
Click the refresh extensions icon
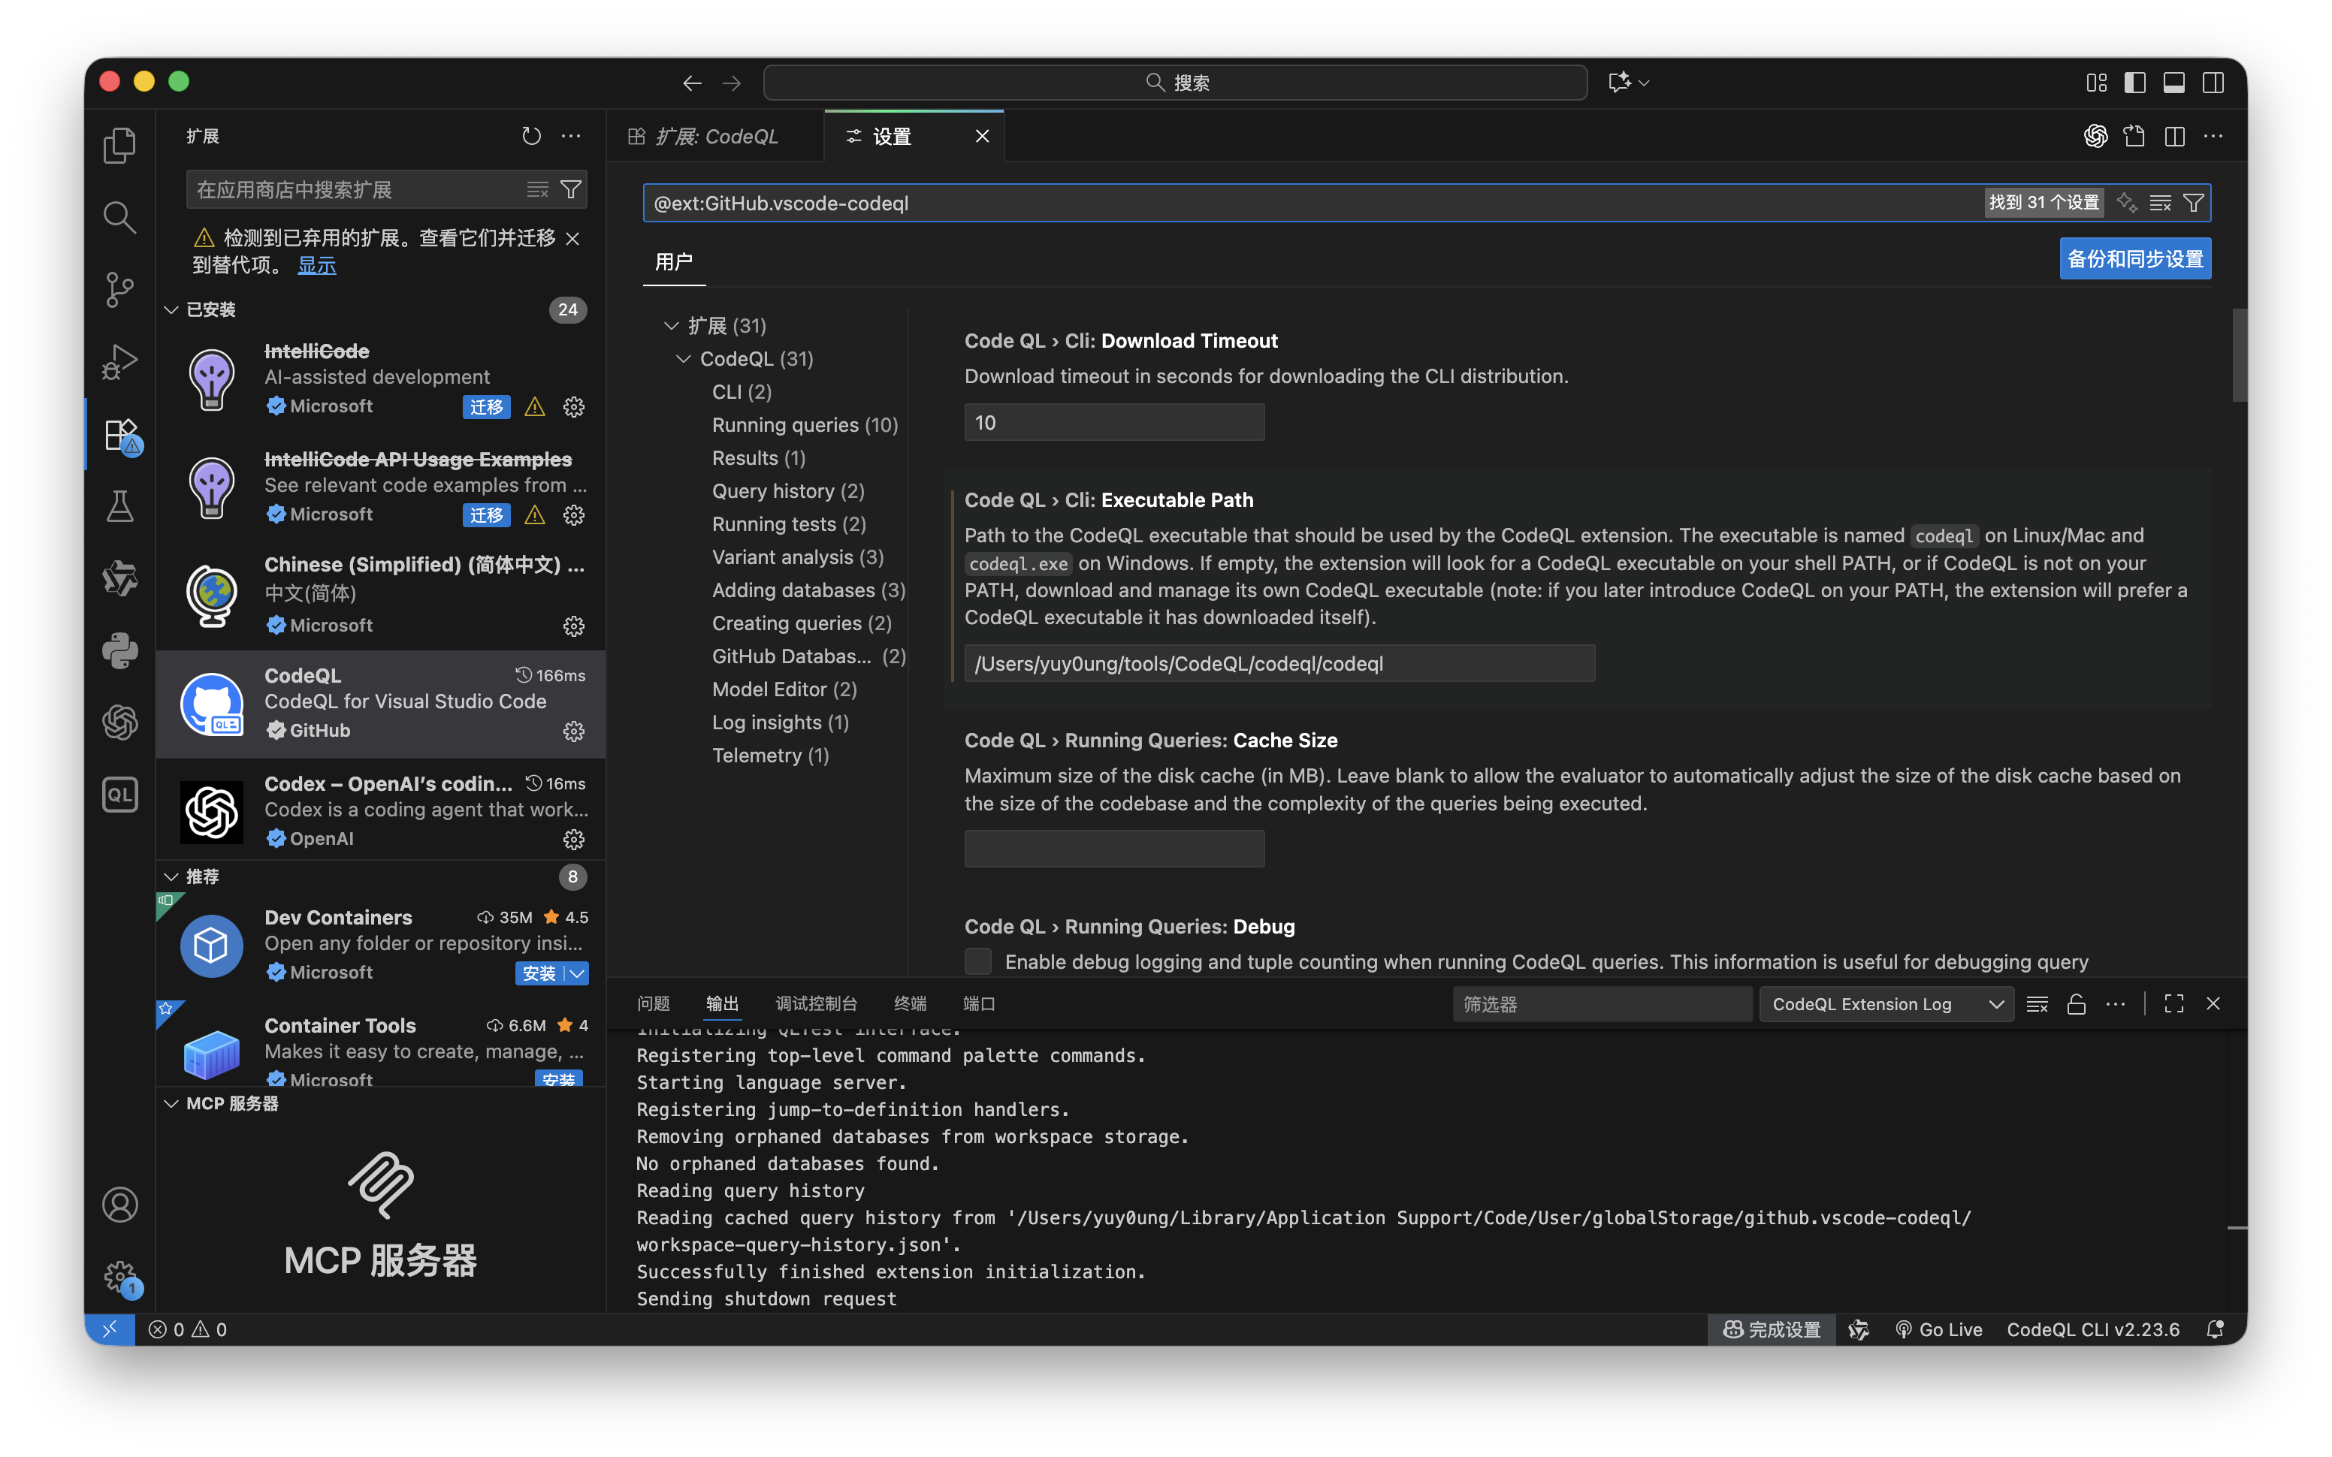531,136
